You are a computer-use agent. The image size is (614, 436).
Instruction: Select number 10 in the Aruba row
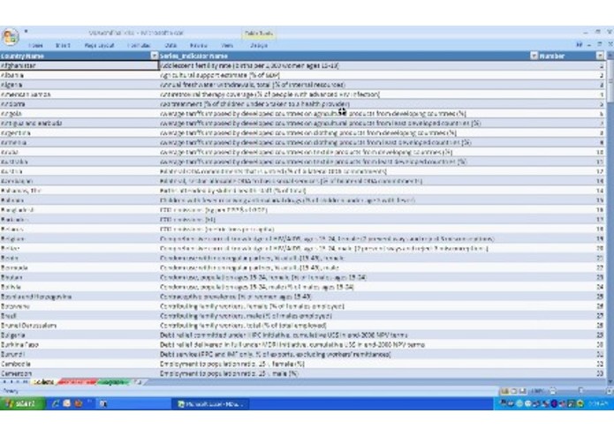572,152
